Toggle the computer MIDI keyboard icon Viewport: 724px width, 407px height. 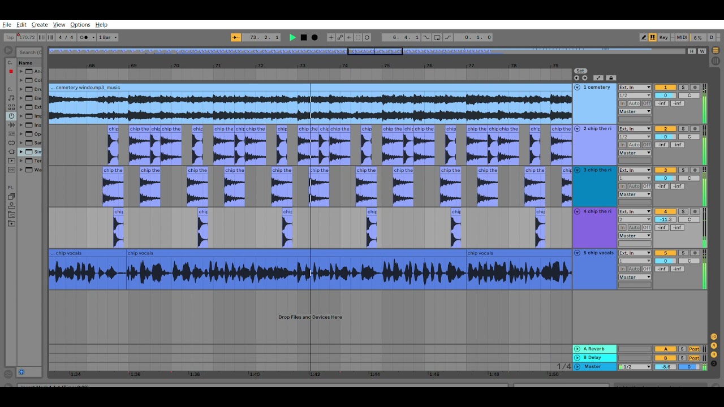(652, 37)
